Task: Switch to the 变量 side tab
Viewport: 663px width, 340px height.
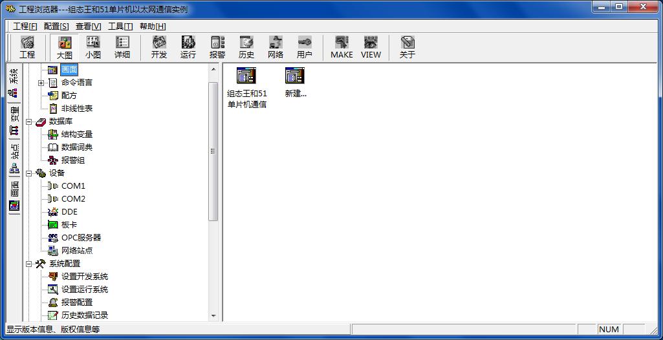Action: (x=14, y=121)
